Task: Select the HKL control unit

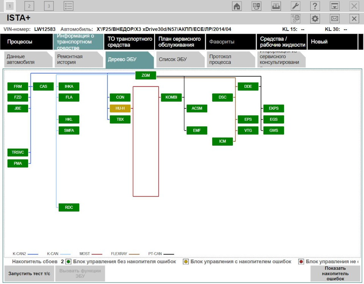Action: (x=69, y=119)
